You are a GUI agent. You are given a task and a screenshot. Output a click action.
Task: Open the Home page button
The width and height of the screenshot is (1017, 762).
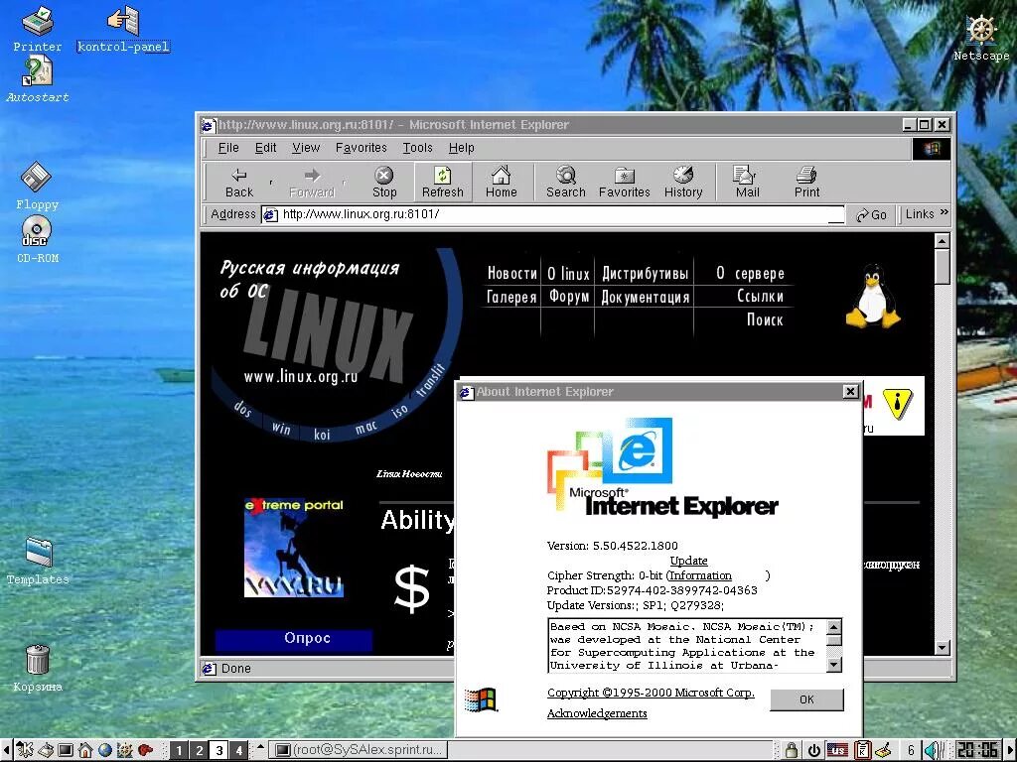(x=502, y=183)
